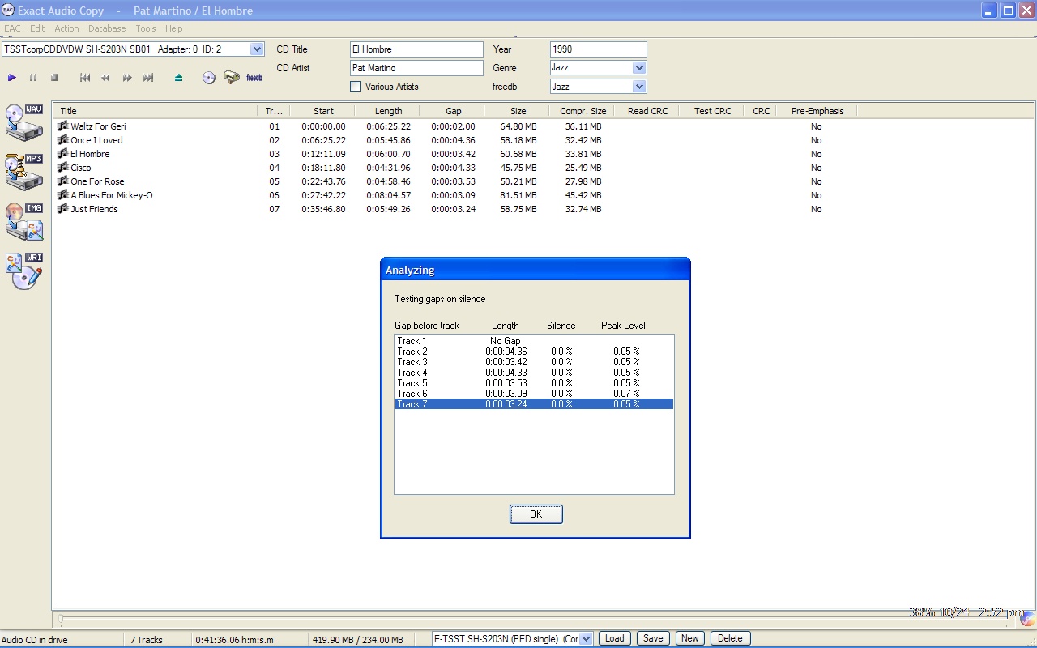This screenshot has width=1037, height=648.
Task: Open the Edit menu
Action: 37,28
